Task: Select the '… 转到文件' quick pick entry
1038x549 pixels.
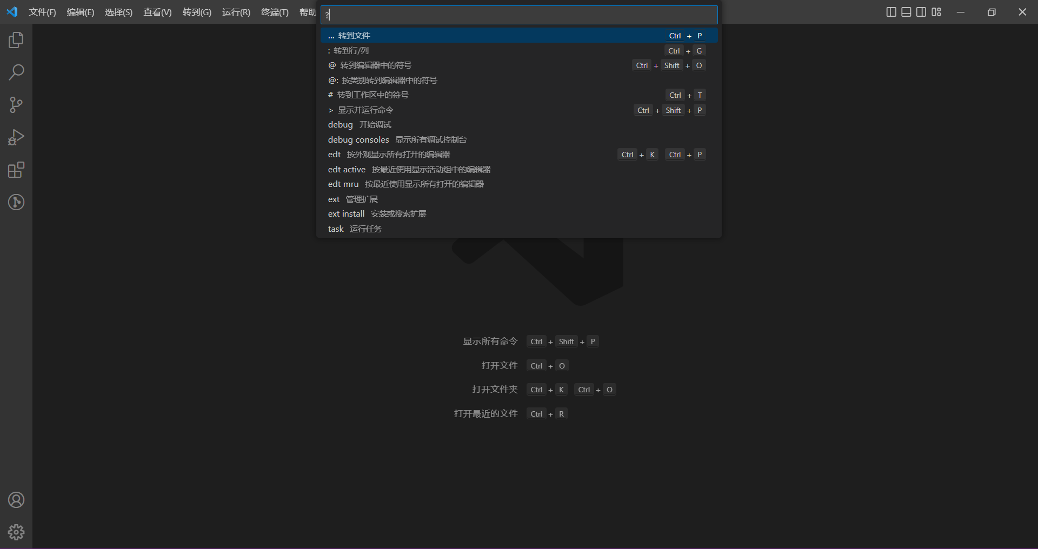Action: click(x=519, y=36)
